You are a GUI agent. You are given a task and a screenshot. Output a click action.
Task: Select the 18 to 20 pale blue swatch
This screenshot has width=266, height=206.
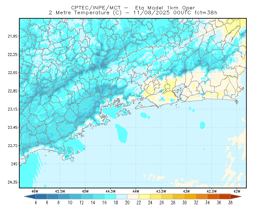121,197
